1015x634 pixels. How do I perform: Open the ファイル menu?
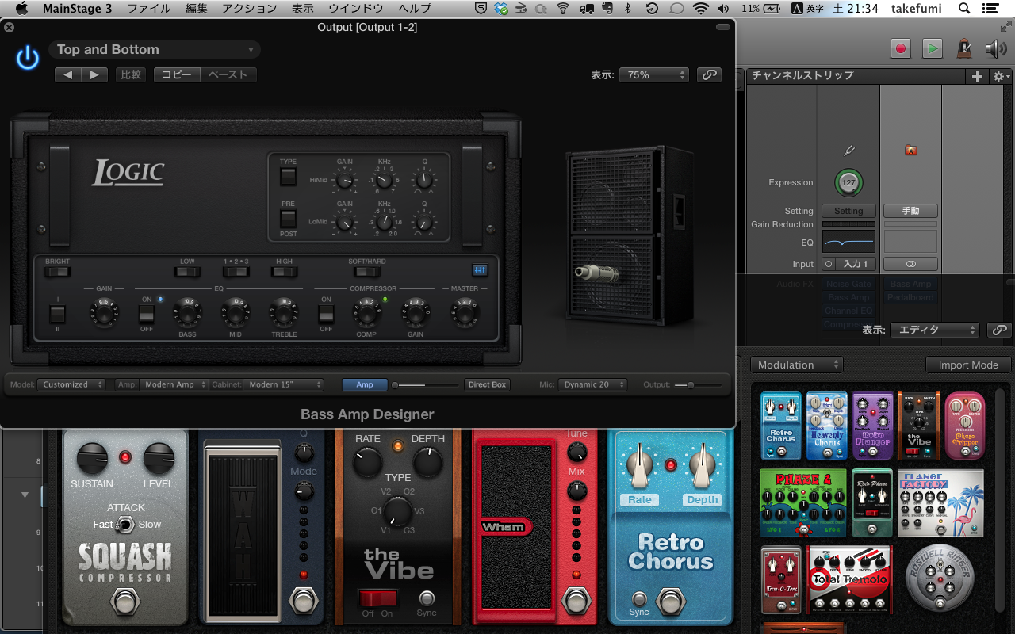(x=149, y=9)
